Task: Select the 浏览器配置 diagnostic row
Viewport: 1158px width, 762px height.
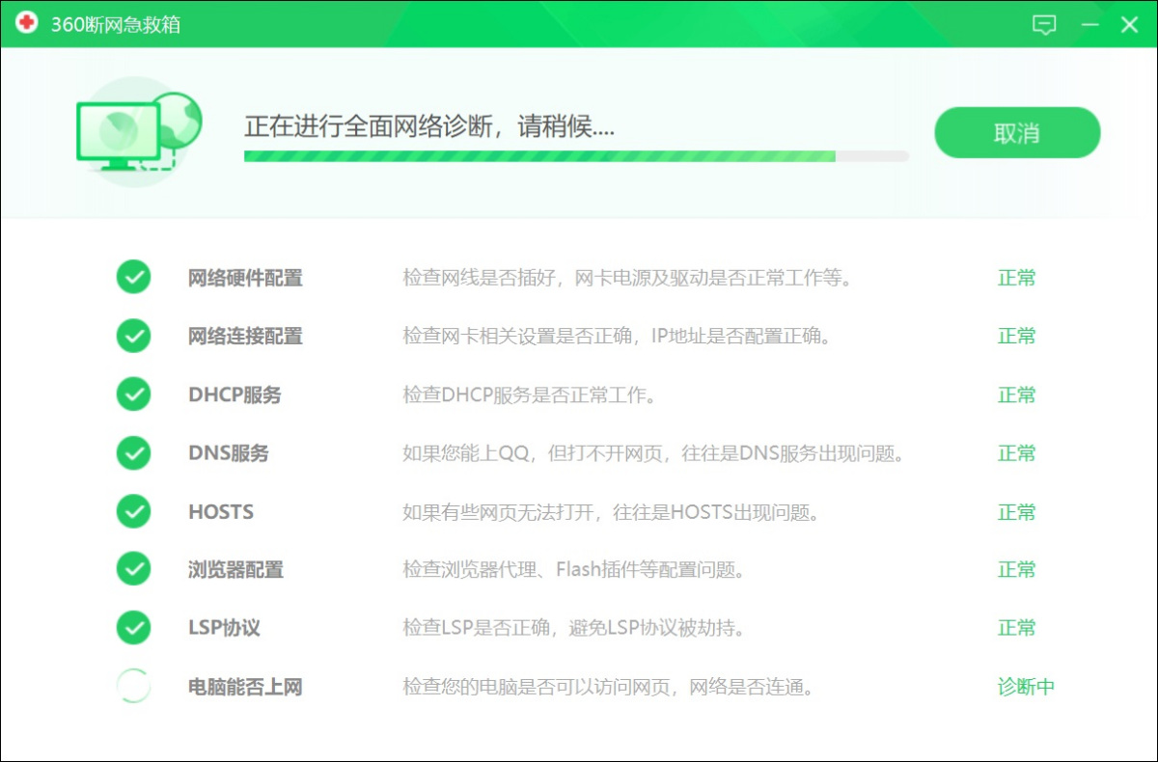Action: (x=234, y=569)
